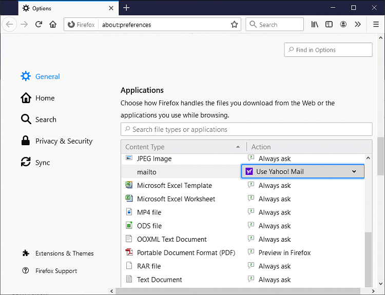Go to Firefox Home via house icon
The height and width of the screenshot is (295, 385).
(x=53, y=24)
